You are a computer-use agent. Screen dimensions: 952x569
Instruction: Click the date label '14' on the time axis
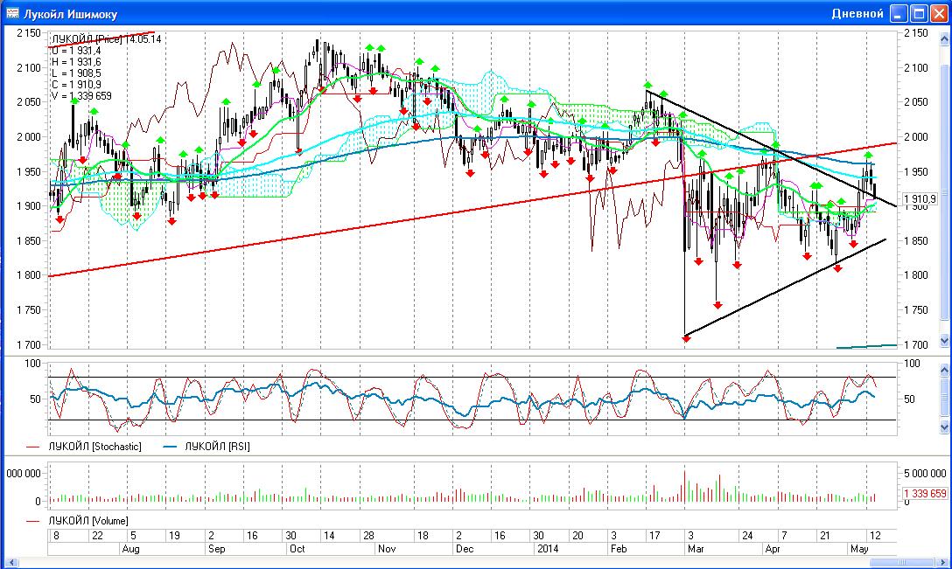pos(329,536)
